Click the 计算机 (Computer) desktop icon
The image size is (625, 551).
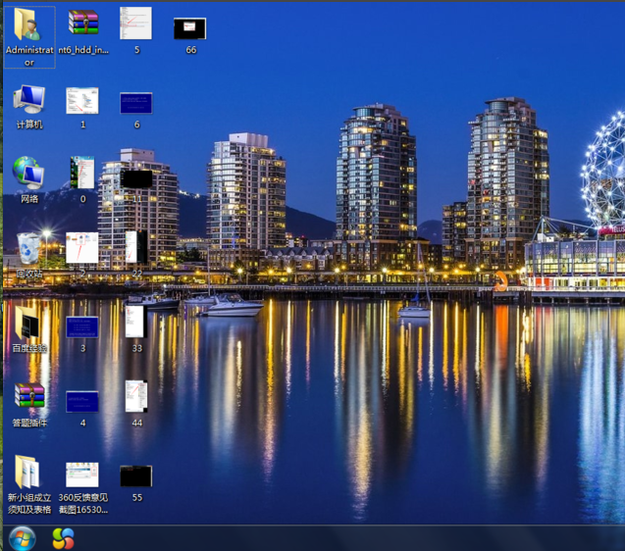(x=28, y=100)
